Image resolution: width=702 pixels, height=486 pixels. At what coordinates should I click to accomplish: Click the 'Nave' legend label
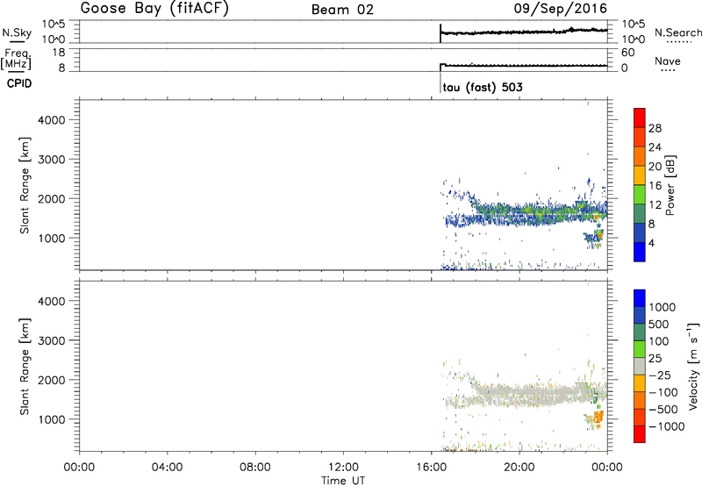point(668,61)
